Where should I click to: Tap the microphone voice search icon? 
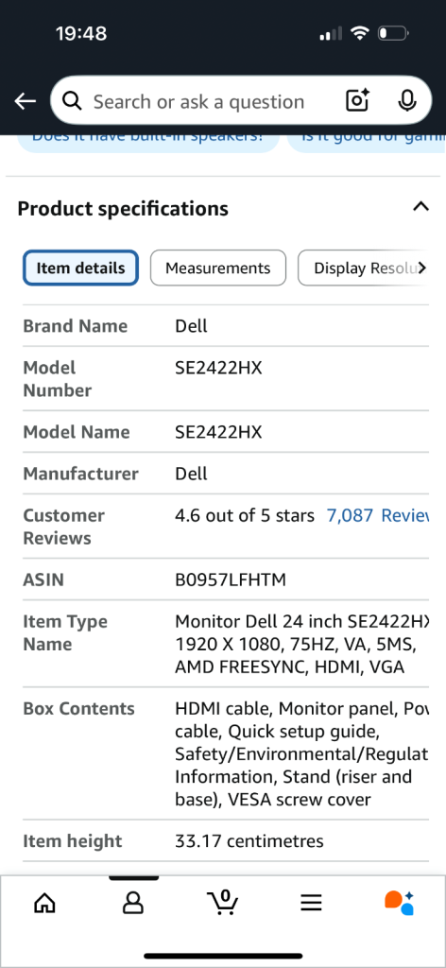point(407,100)
